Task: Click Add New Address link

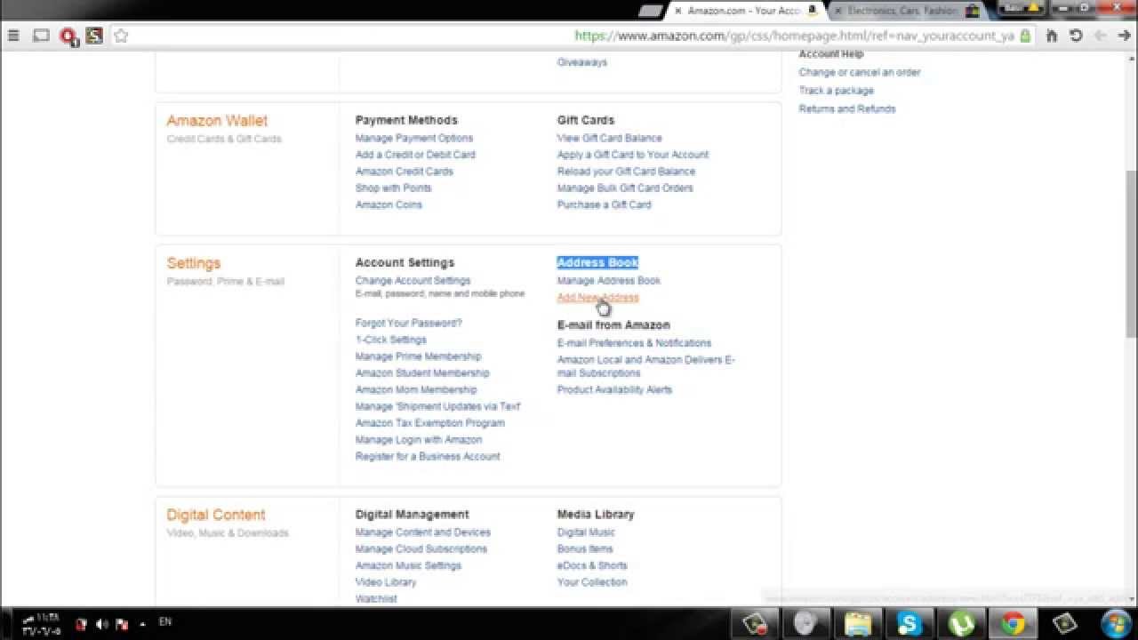Action: [x=597, y=298]
